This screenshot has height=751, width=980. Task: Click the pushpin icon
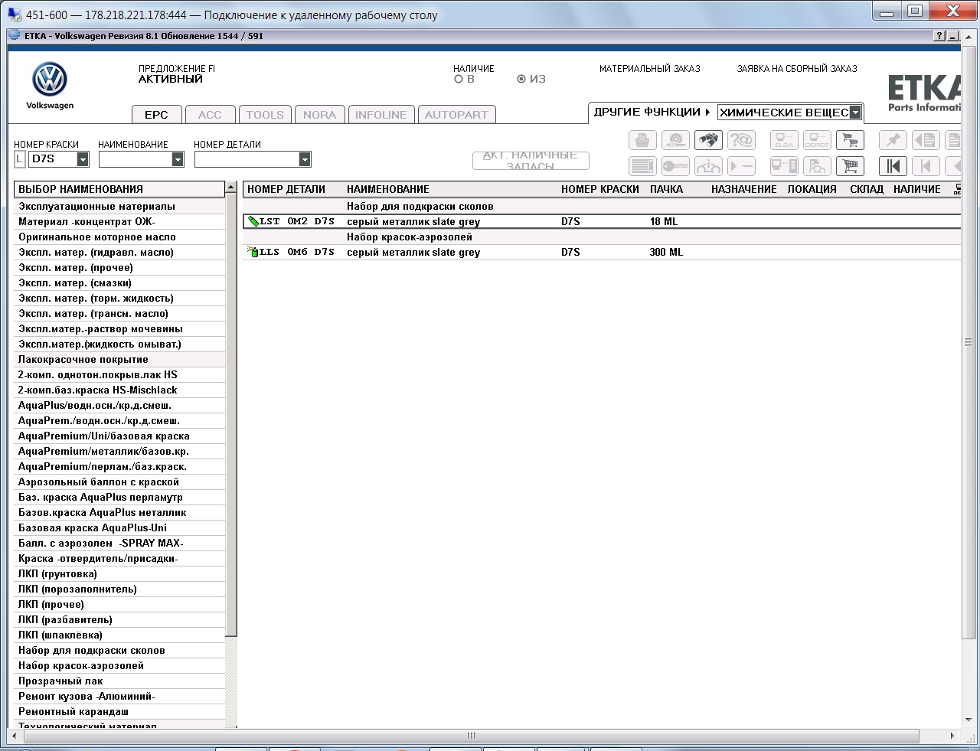click(x=893, y=140)
